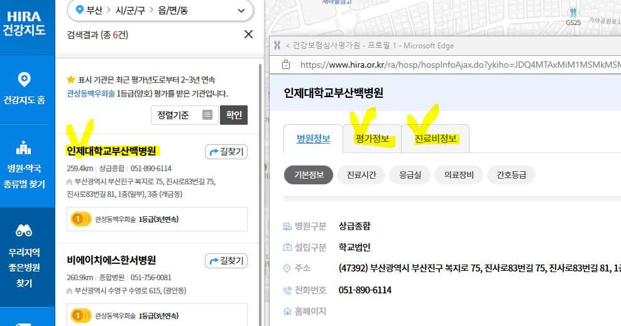Viewport: 621px width, 326px height.
Task: Open the 정렬기준 sort dropdown
Action: tap(185, 115)
